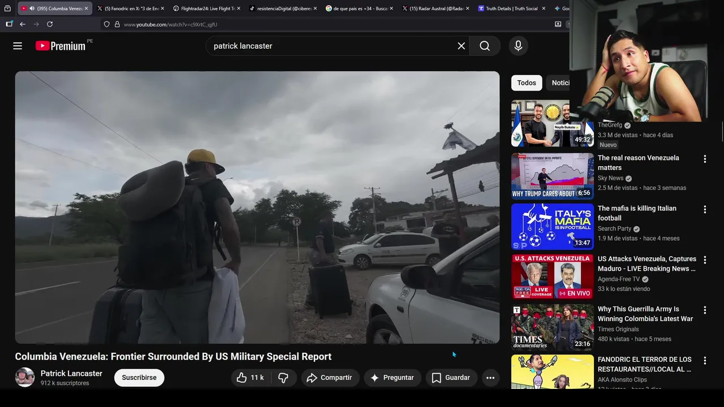Open options for Why This Guerrilla Army video
Image resolution: width=724 pixels, height=407 pixels.
[x=705, y=310]
